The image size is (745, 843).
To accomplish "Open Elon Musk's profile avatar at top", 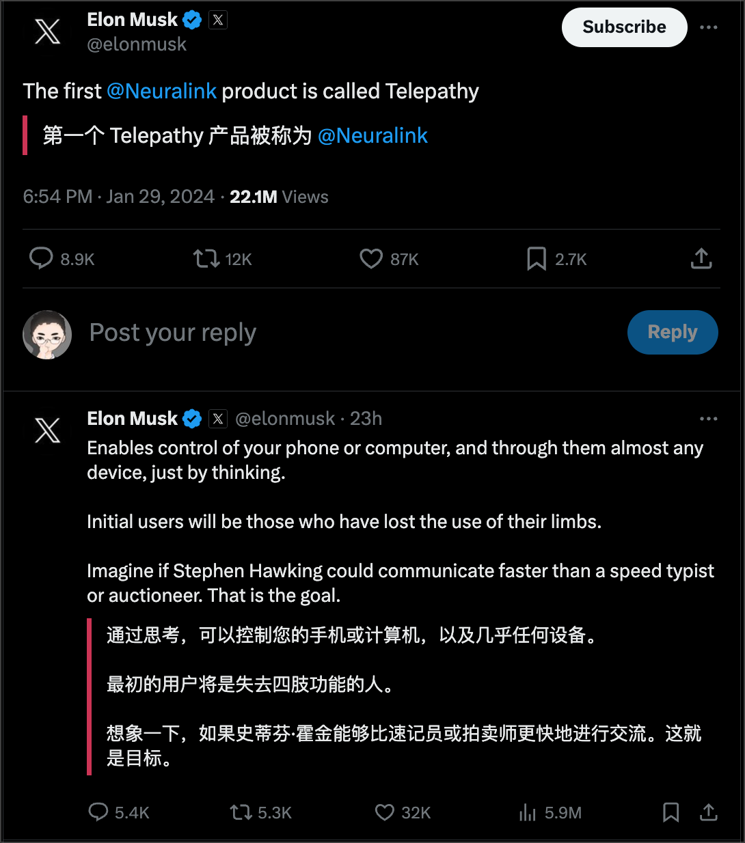I will [47, 31].
